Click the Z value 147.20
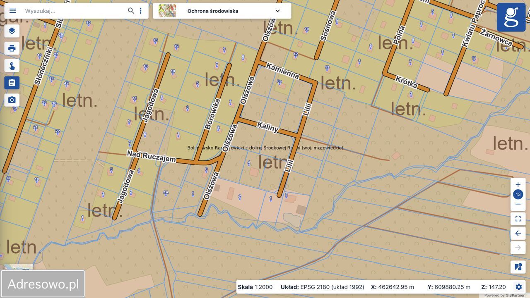Image resolution: width=530 pixels, height=298 pixels. tap(494, 287)
